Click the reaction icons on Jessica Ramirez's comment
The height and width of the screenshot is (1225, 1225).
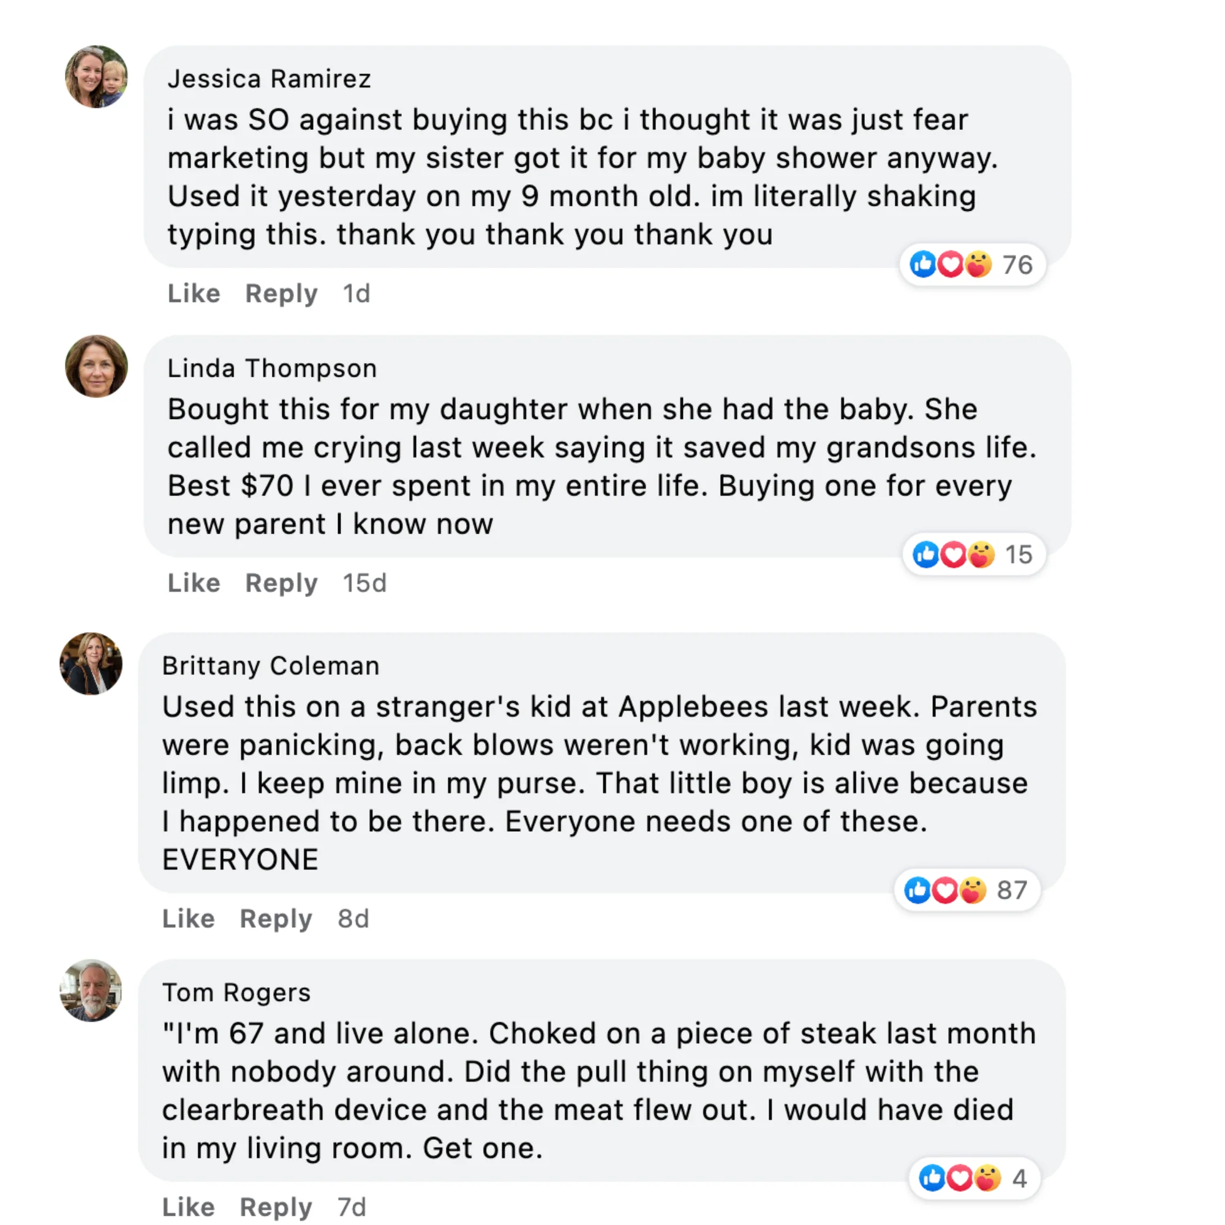click(950, 265)
